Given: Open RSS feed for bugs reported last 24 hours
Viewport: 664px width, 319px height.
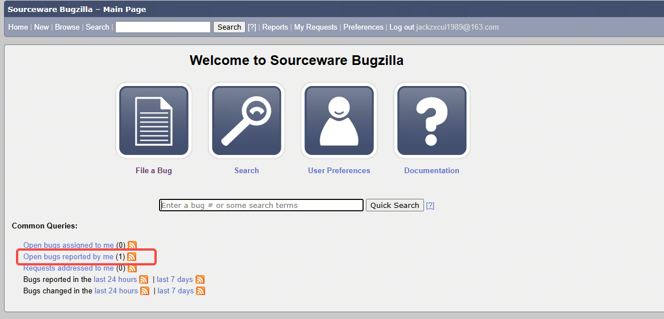Looking at the screenshot, I should (x=144, y=279).
